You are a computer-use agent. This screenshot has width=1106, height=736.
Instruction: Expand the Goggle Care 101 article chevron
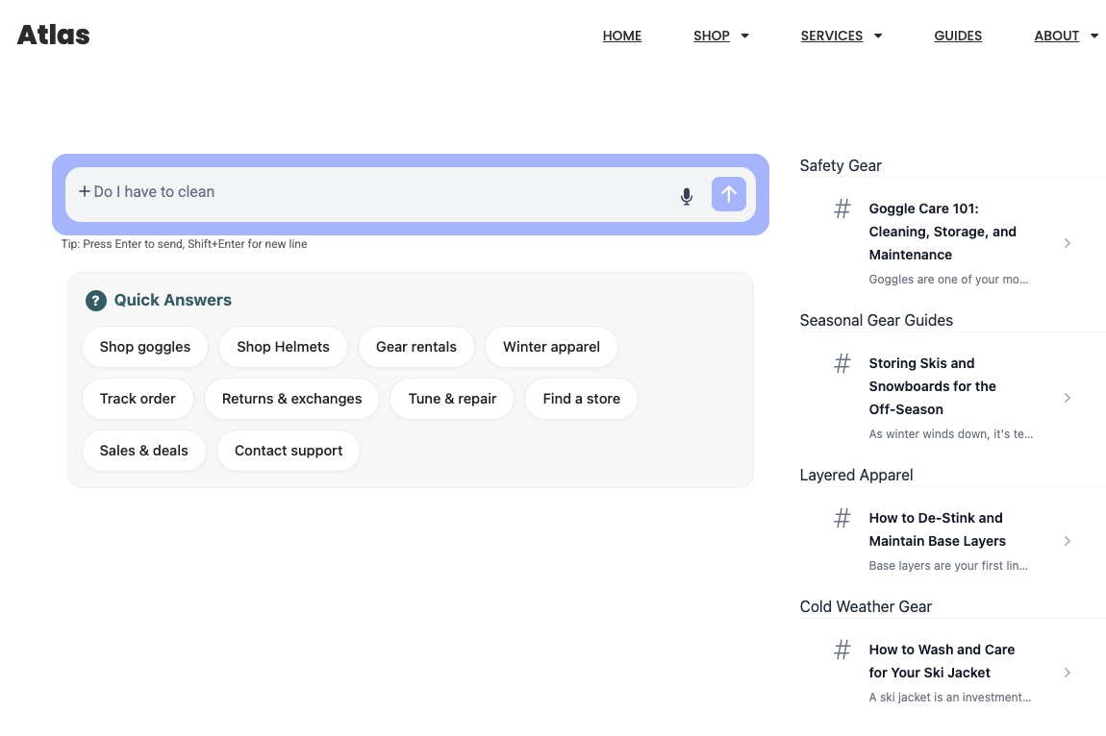pos(1067,243)
